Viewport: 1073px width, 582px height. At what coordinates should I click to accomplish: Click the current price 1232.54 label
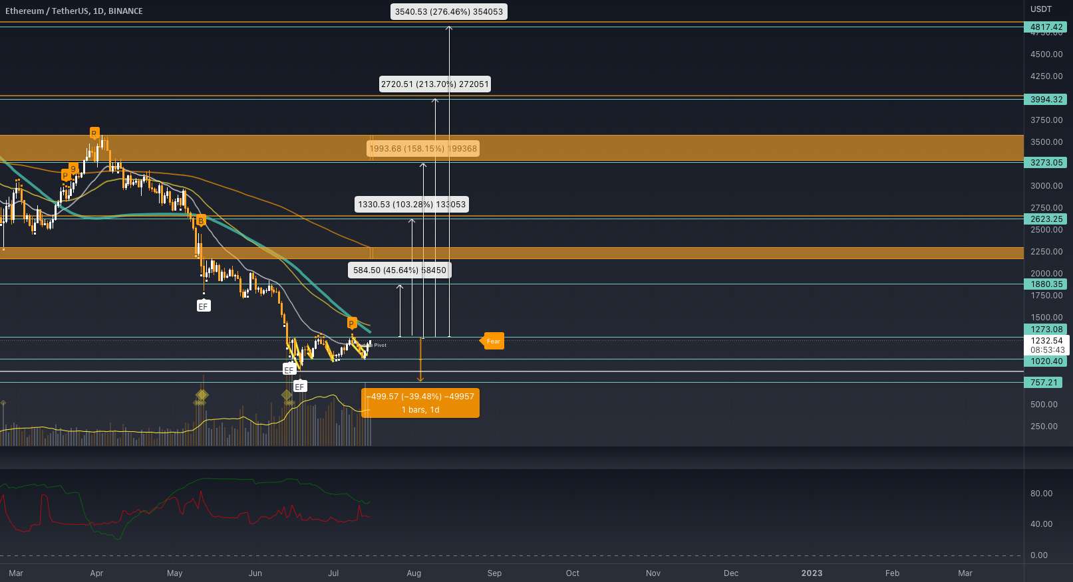click(x=1046, y=340)
